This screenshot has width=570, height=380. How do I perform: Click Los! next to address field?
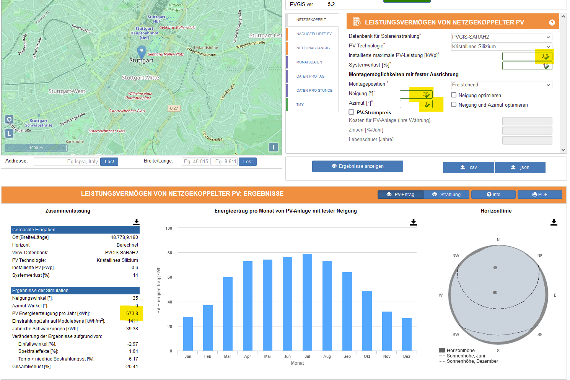click(109, 162)
